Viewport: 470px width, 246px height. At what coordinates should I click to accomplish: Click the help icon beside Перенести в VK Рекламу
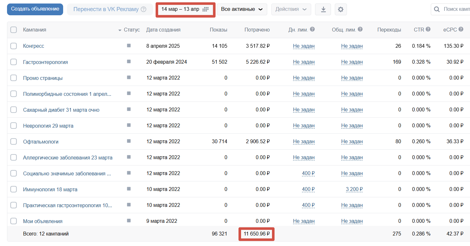(x=143, y=9)
